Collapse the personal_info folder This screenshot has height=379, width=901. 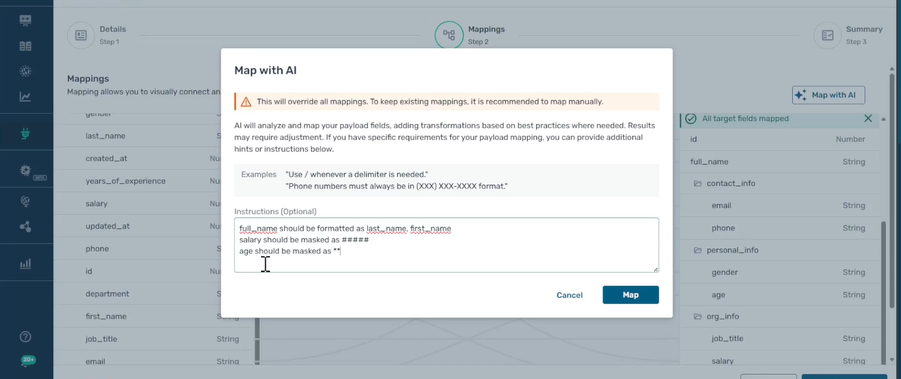pyautogui.click(x=697, y=250)
